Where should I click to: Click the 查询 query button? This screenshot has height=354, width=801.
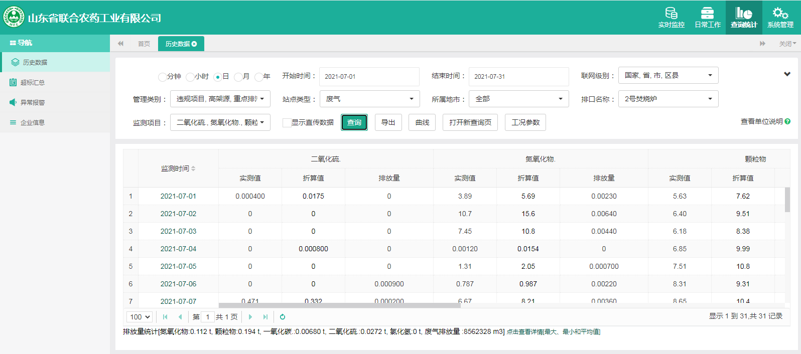[354, 122]
